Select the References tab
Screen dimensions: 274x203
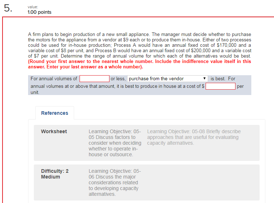click(x=54, y=113)
